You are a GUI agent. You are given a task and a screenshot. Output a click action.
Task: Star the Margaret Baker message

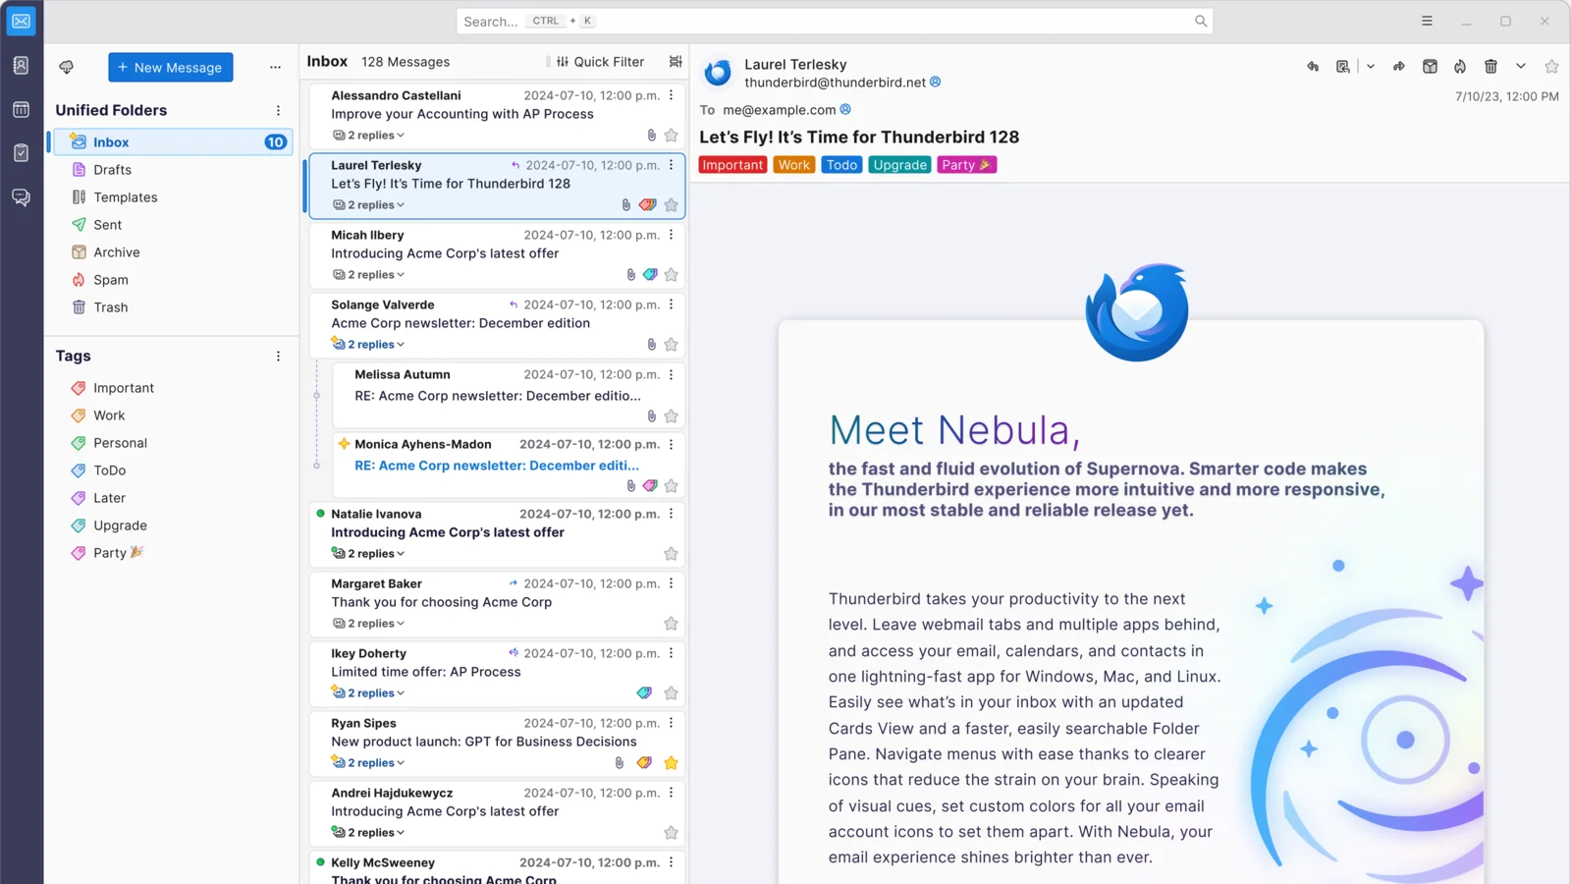coord(672,624)
